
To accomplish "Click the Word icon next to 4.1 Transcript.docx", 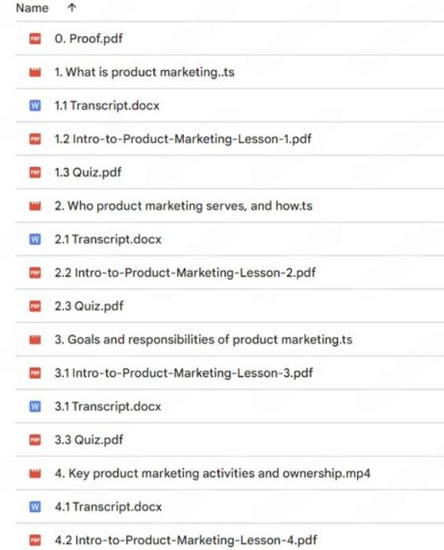I will [x=35, y=507].
